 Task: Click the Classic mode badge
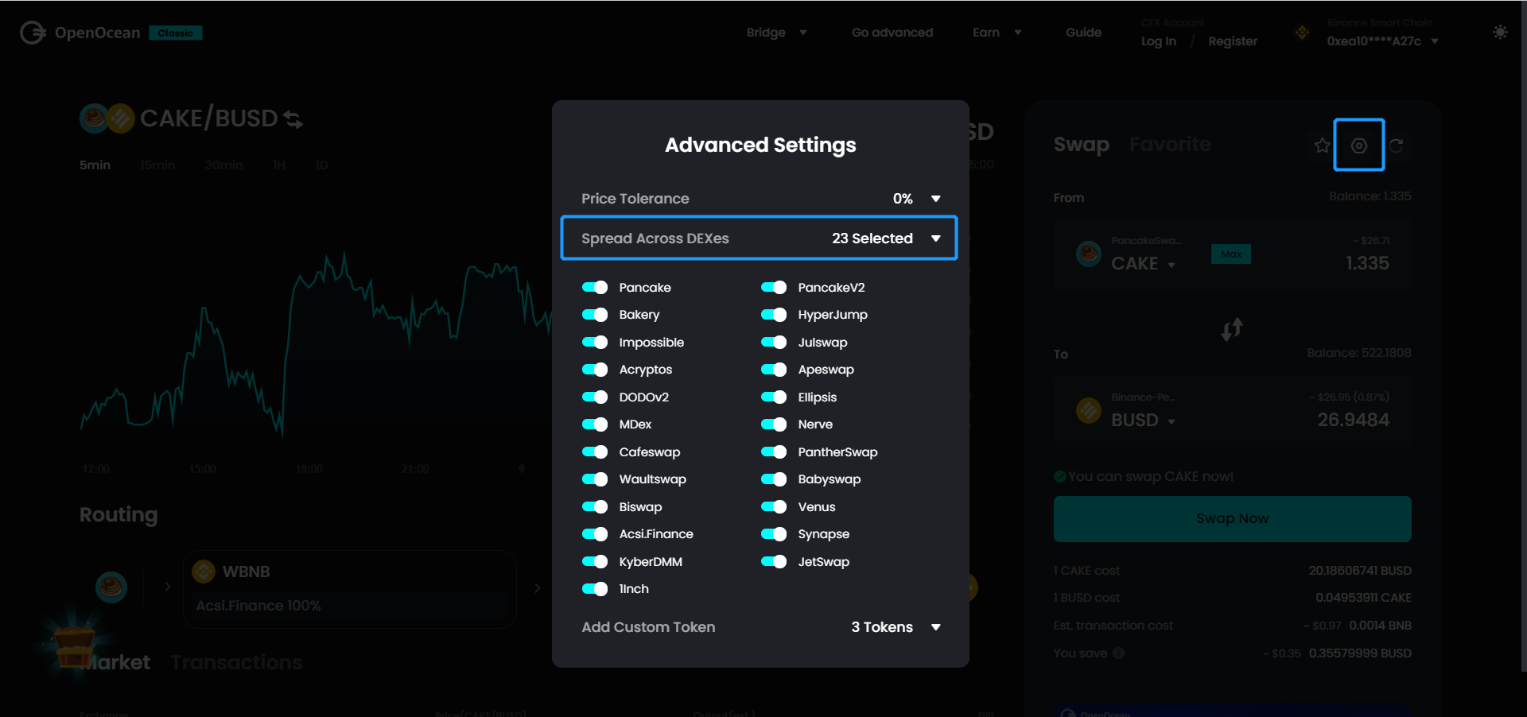click(x=176, y=33)
